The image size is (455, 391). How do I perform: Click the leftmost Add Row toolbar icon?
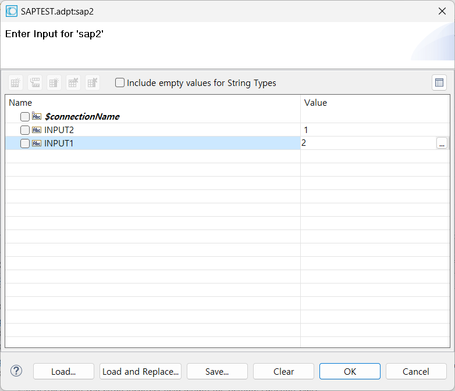pos(16,82)
